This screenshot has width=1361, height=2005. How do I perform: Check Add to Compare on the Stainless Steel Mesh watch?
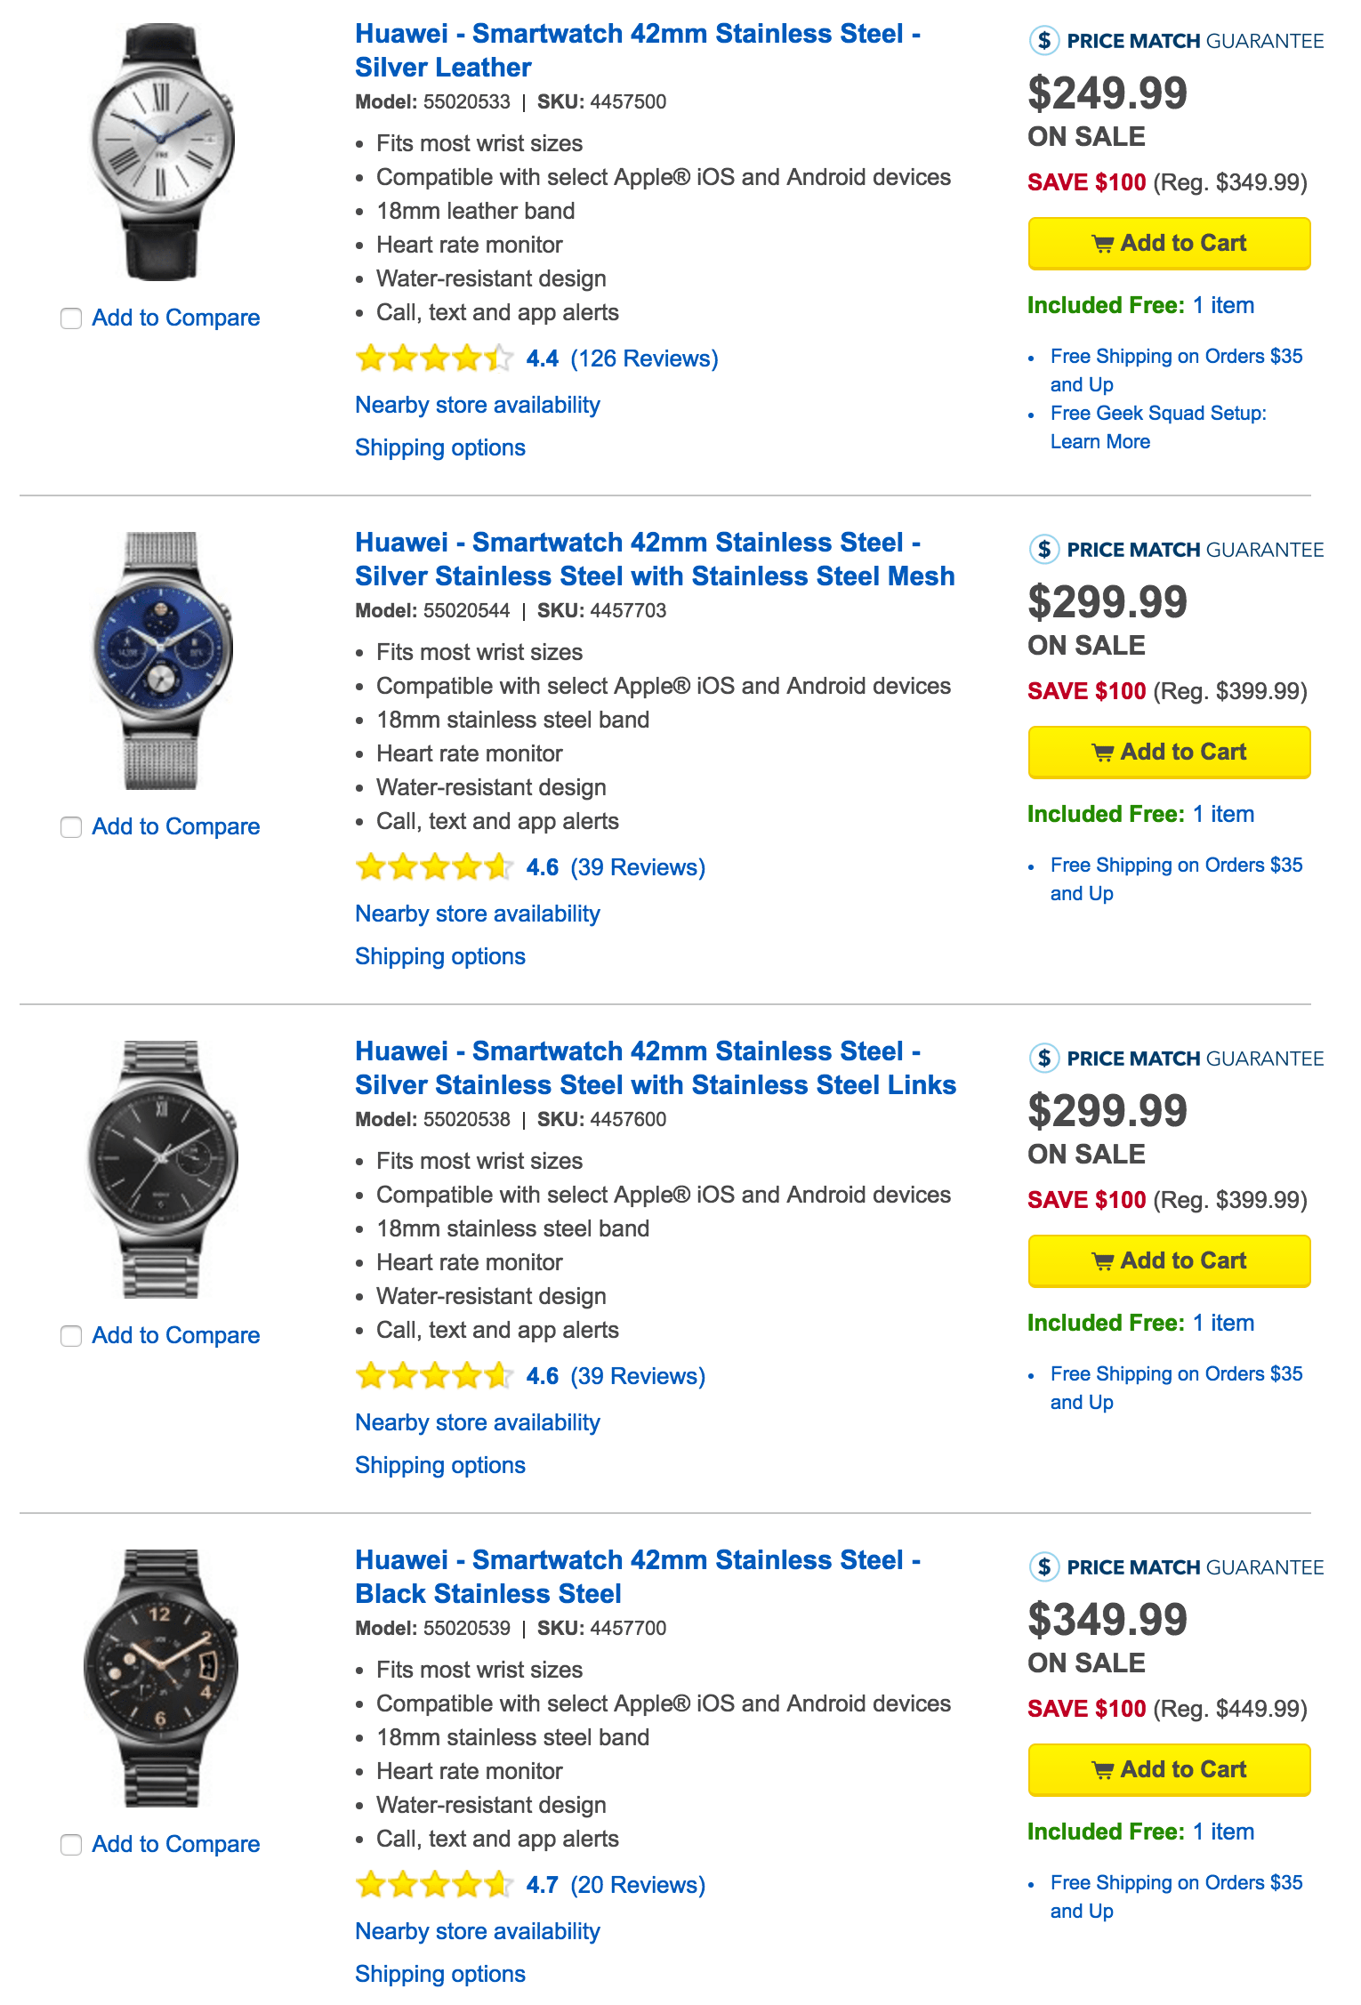tap(71, 827)
